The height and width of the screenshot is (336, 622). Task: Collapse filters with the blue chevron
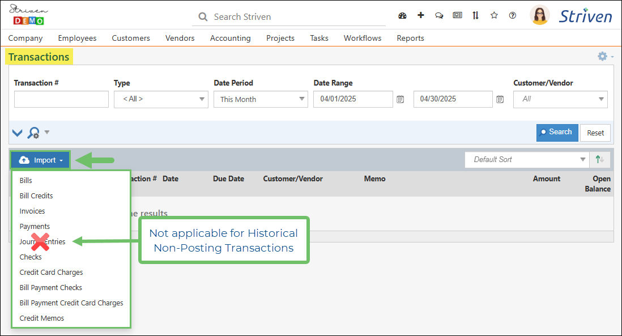pyautogui.click(x=17, y=133)
